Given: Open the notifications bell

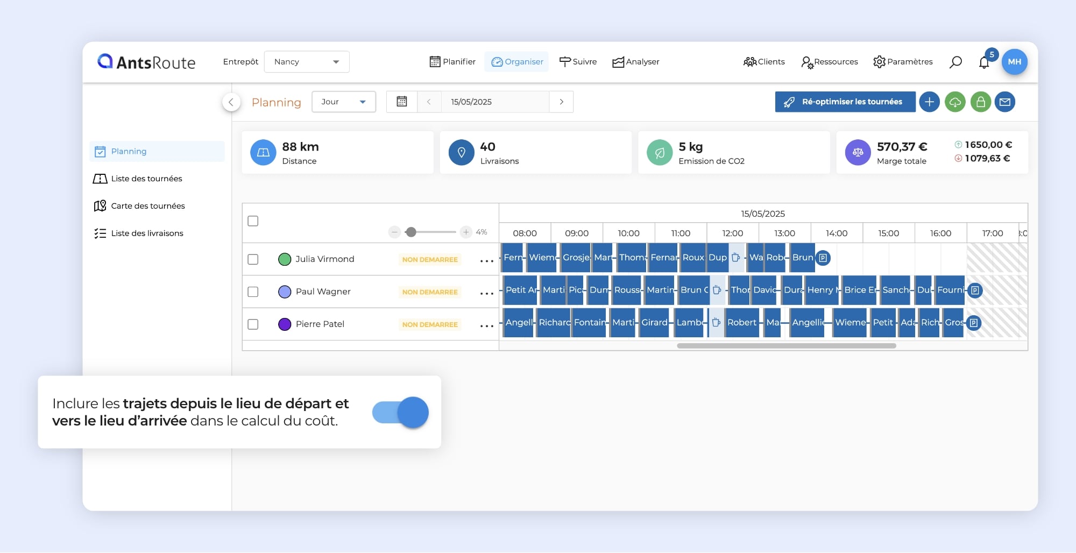Looking at the screenshot, I should (984, 62).
